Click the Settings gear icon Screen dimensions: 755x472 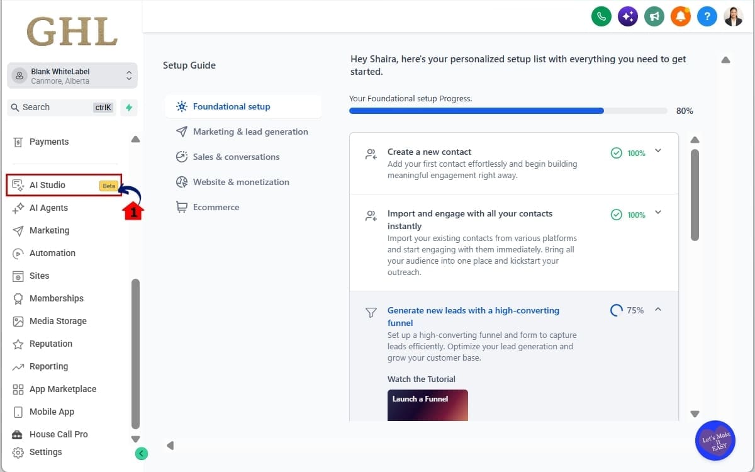18,452
